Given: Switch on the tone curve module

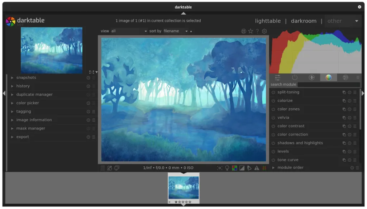Looking at the screenshot, I should (273, 160).
